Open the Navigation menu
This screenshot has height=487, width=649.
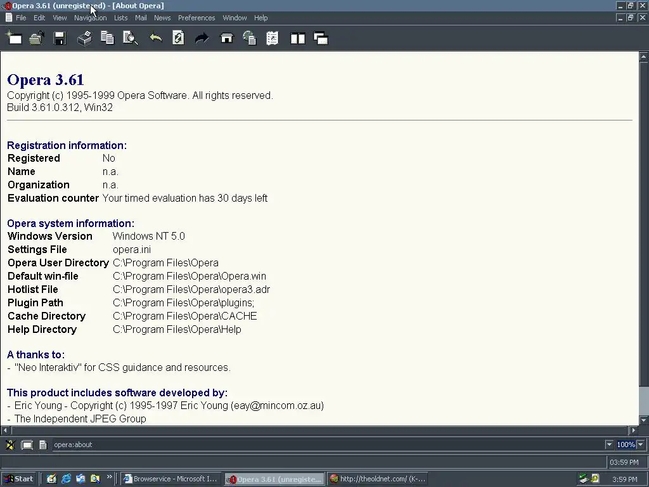point(90,18)
